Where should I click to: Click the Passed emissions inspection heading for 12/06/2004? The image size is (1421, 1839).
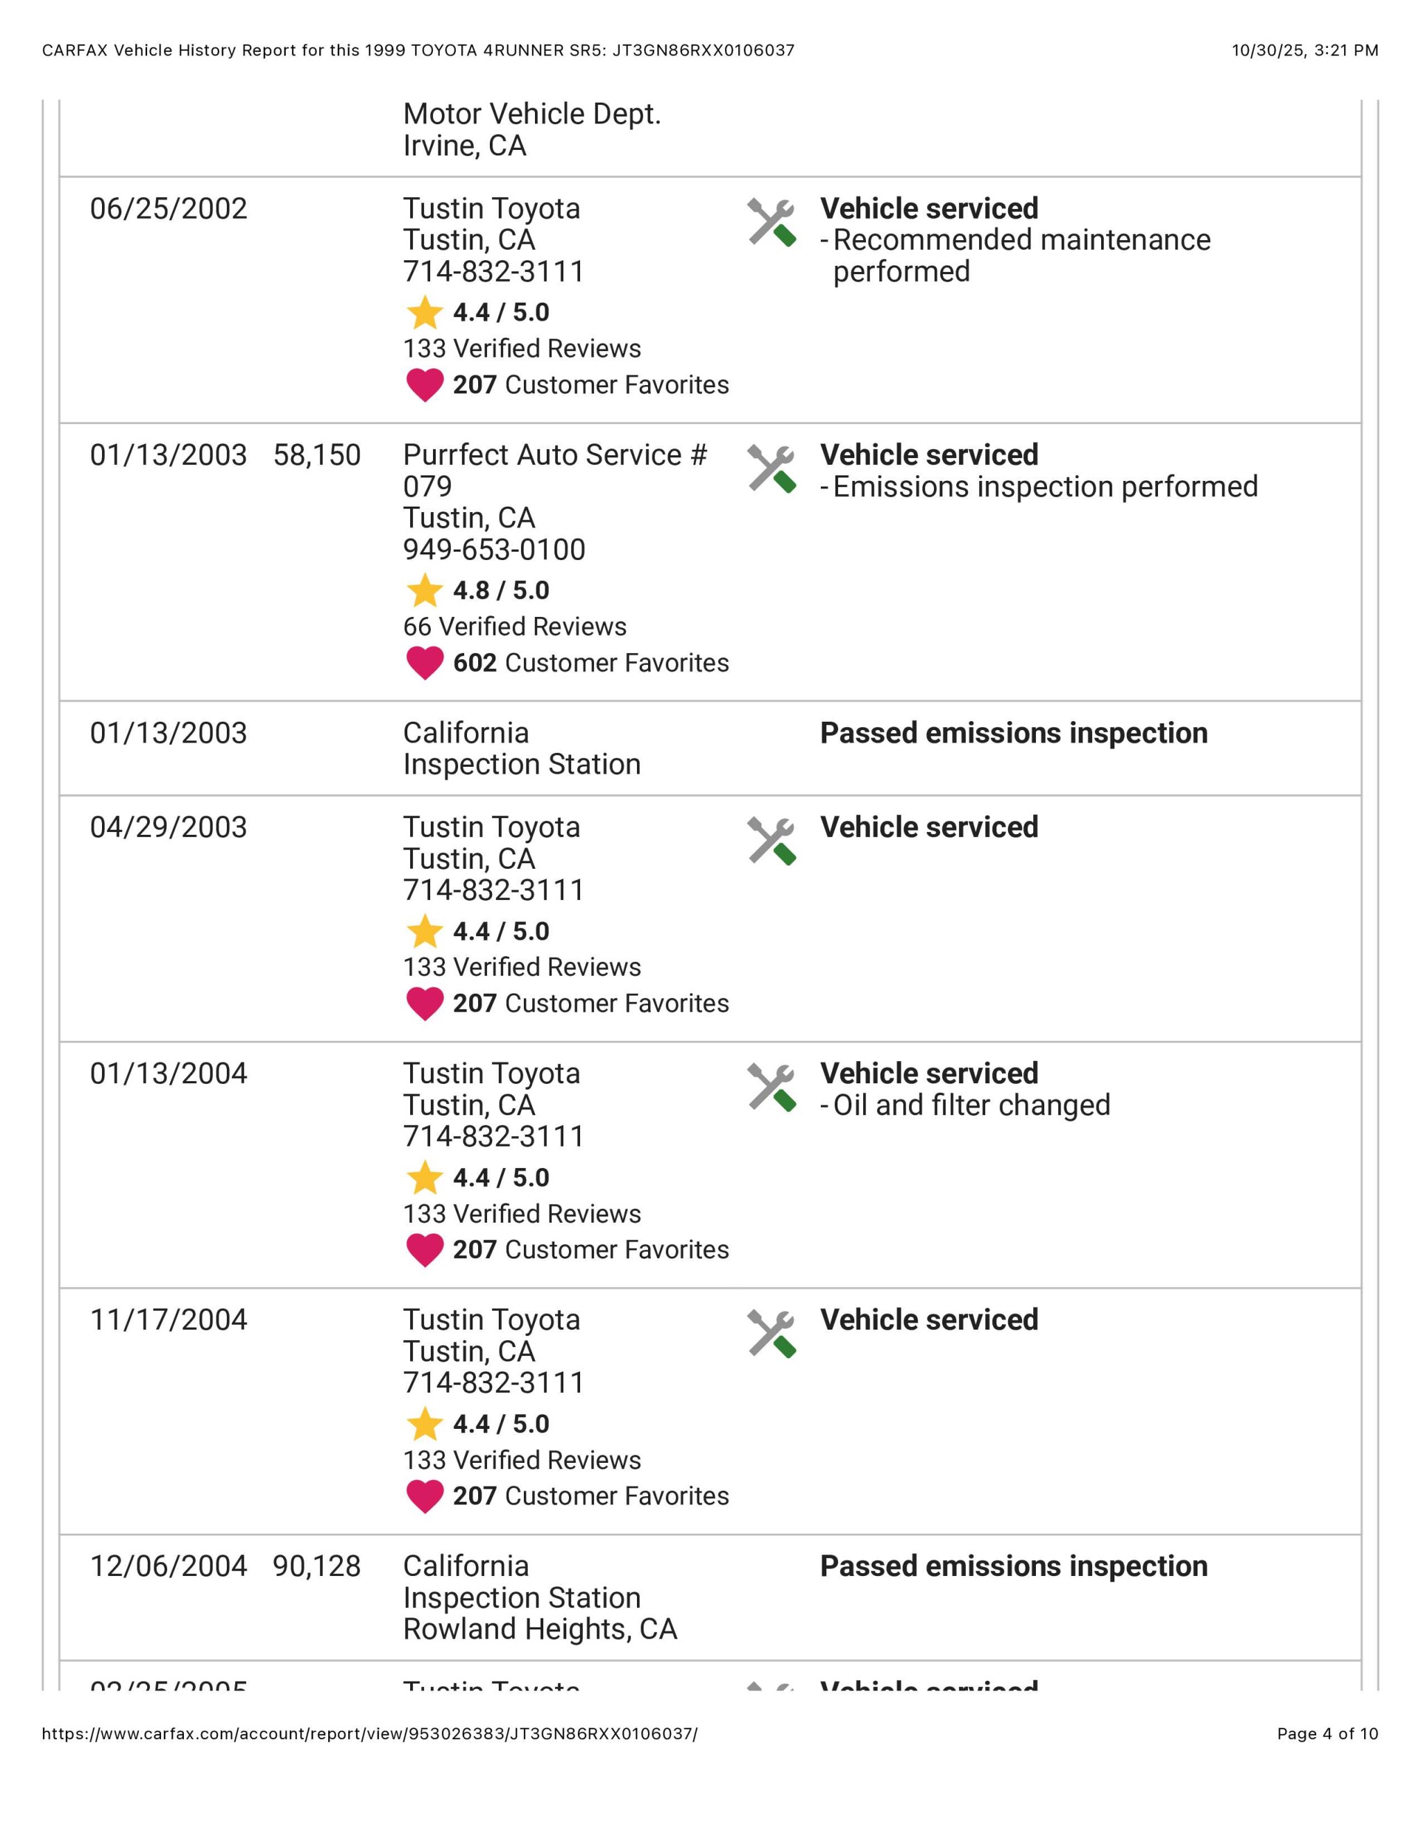tap(1014, 1566)
